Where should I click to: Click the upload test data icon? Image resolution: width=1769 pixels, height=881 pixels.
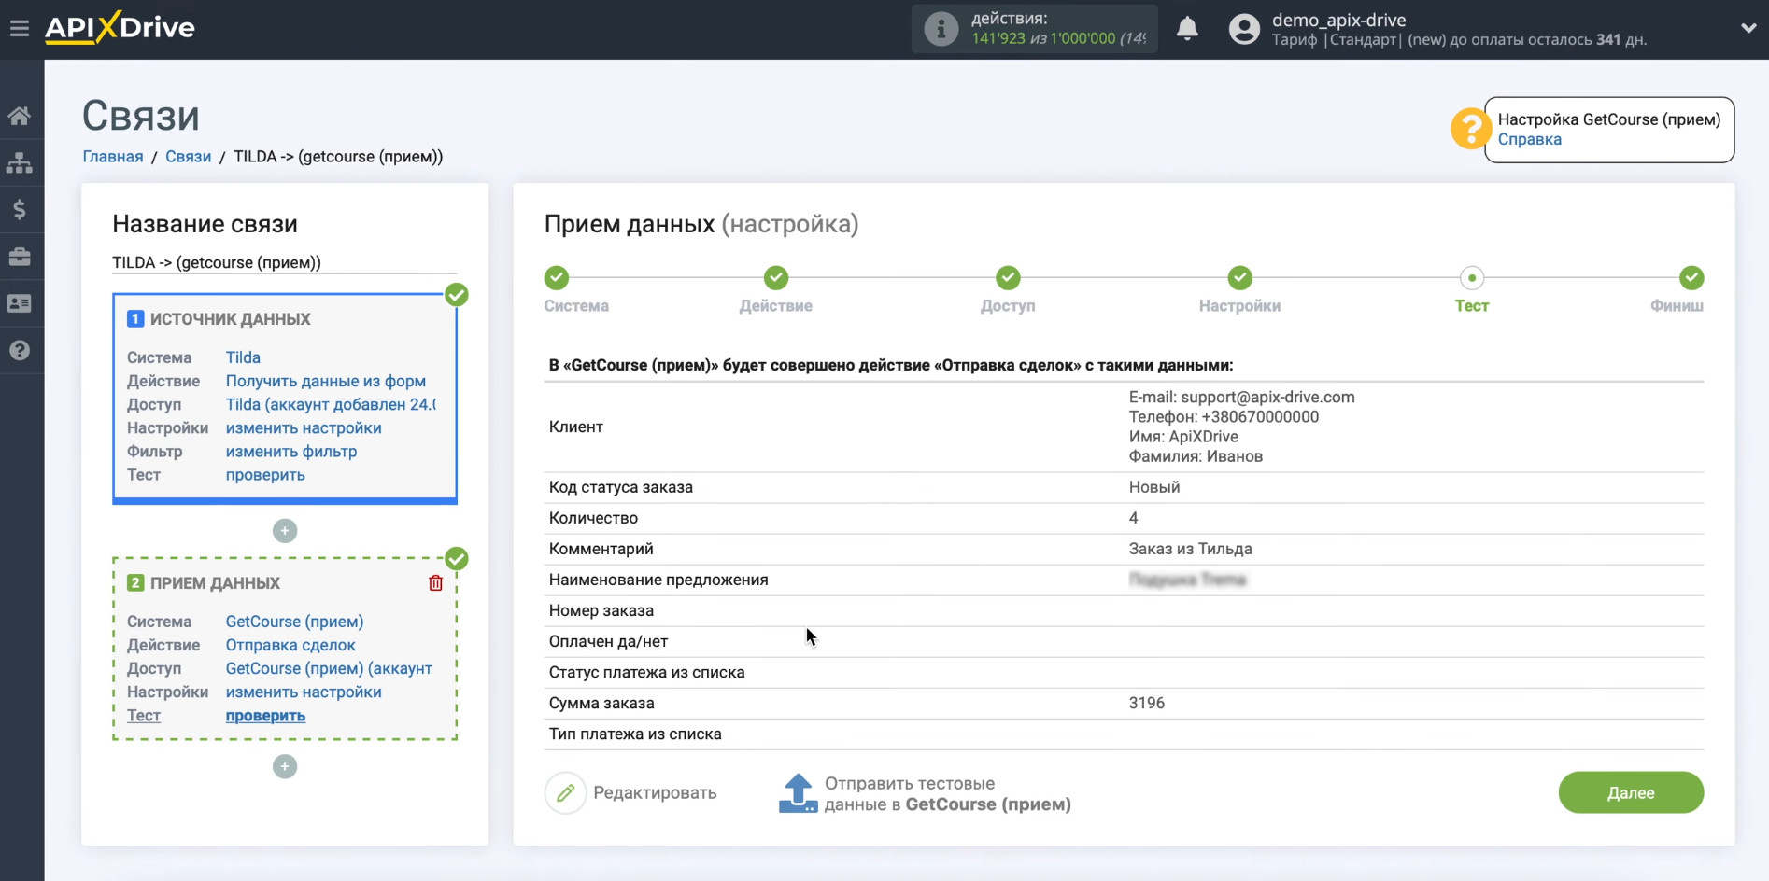click(799, 793)
